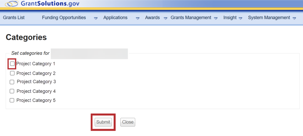Click the Close button beside Submit
The width and height of the screenshot is (303, 136).
pyautogui.click(x=128, y=122)
